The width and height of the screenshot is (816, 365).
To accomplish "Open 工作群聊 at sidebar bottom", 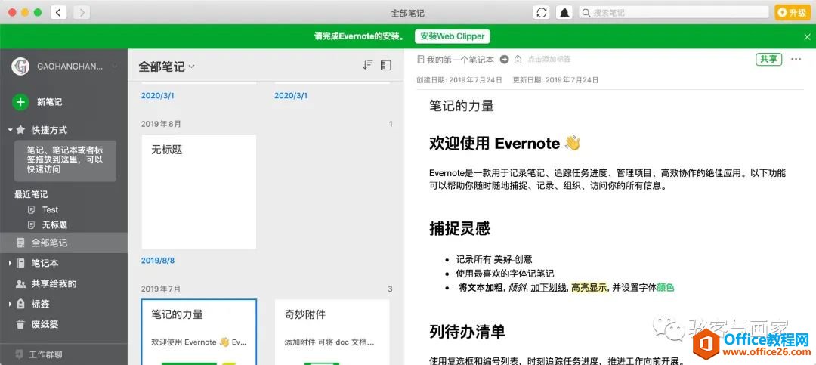I will [x=46, y=354].
